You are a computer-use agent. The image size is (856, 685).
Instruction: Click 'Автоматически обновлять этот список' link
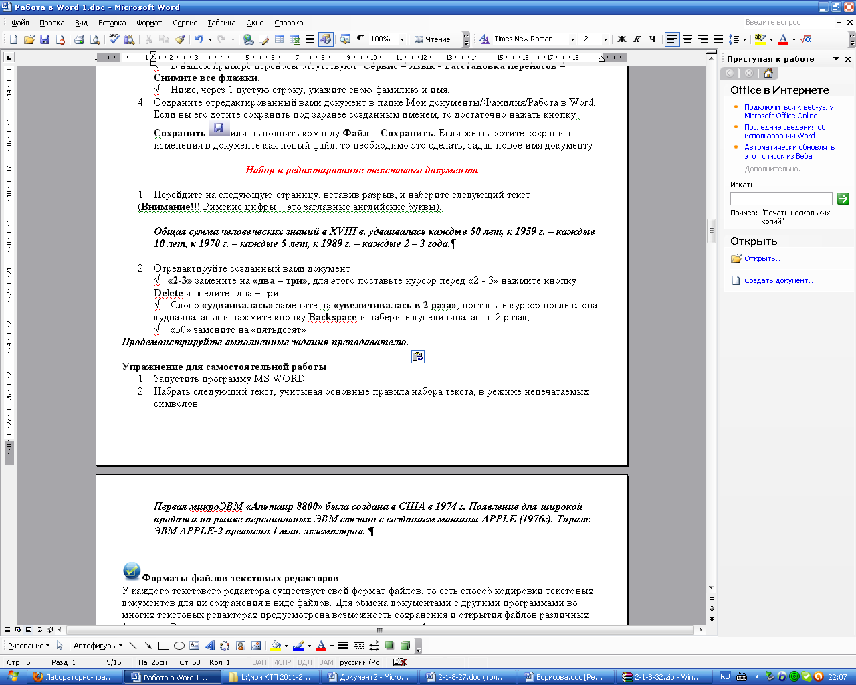point(790,151)
